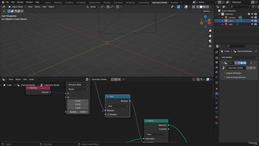Click the properties editor search field
This screenshot has height=146, width=259.
click(x=236, y=46)
